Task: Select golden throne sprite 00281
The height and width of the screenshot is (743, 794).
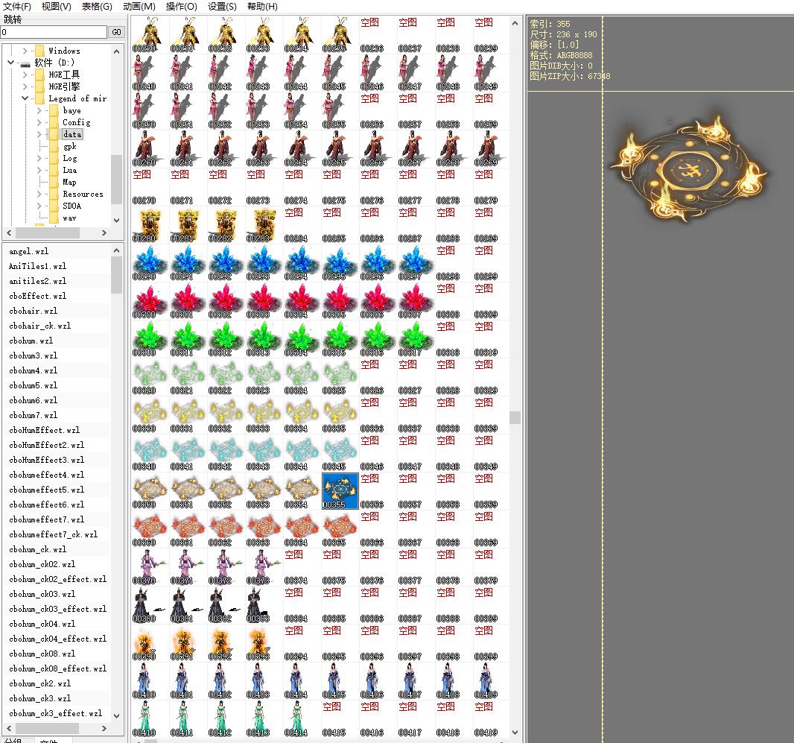Action: 188,224
